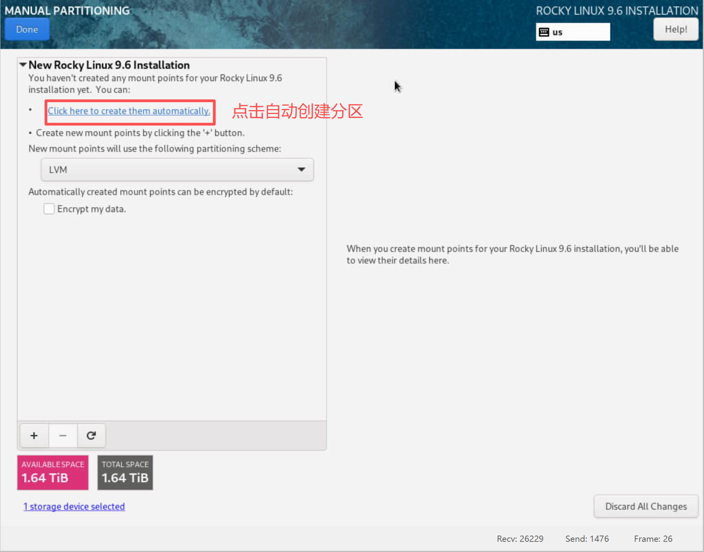
Task: Open the '1 storage device selected' link
Action: (74, 507)
